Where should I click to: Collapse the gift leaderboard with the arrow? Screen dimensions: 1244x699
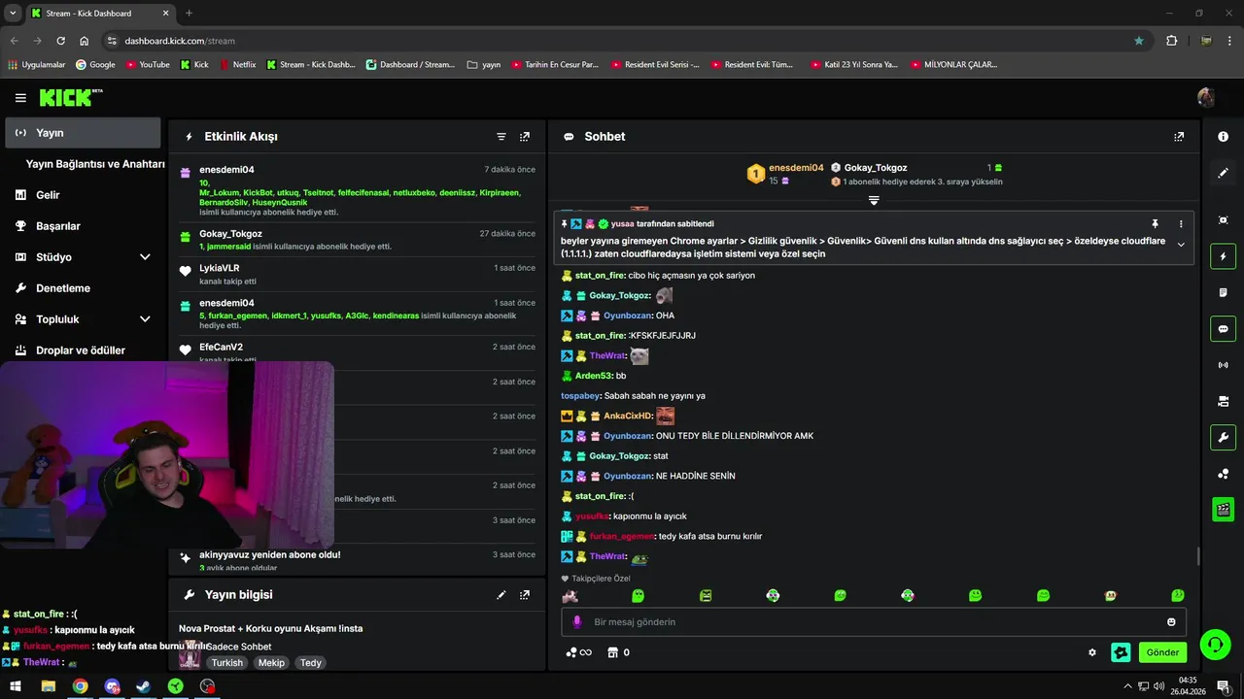coord(874,201)
